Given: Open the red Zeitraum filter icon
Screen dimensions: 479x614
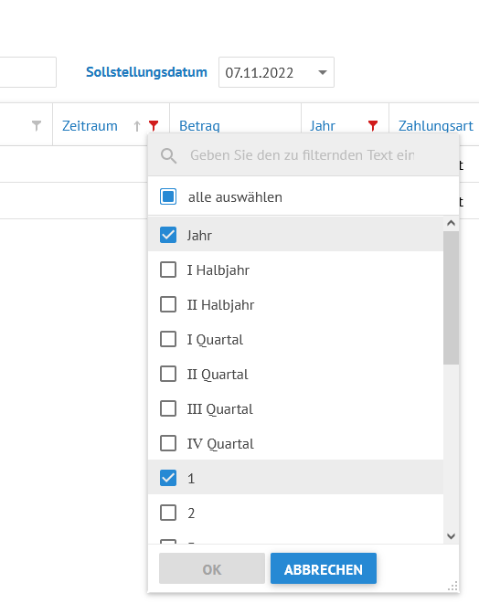Looking at the screenshot, I should pos(154,126).
